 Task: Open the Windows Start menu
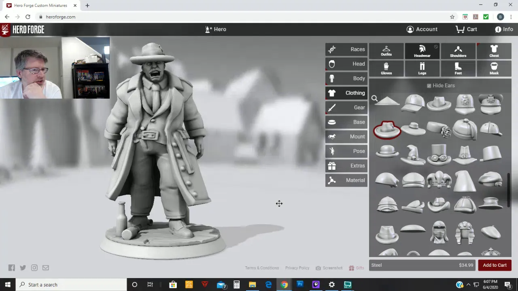pyautogui.click(x=8, y=285)
